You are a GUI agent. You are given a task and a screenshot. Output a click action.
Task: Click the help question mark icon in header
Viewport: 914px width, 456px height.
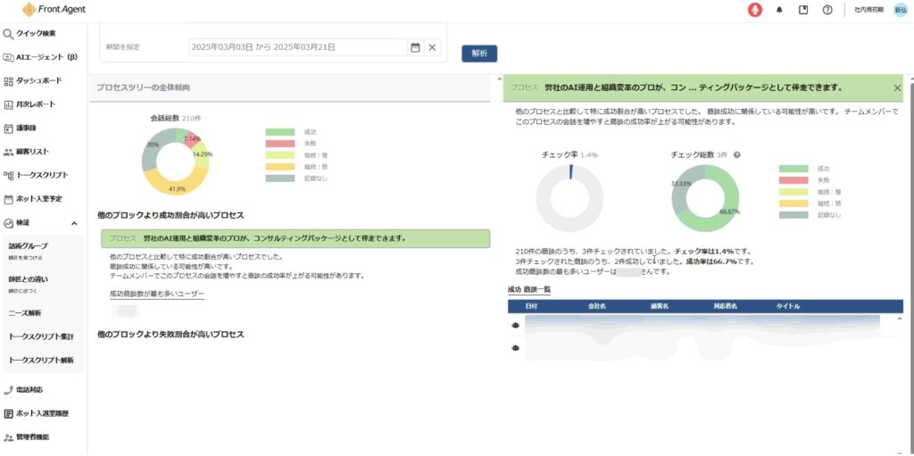(827, 10)
